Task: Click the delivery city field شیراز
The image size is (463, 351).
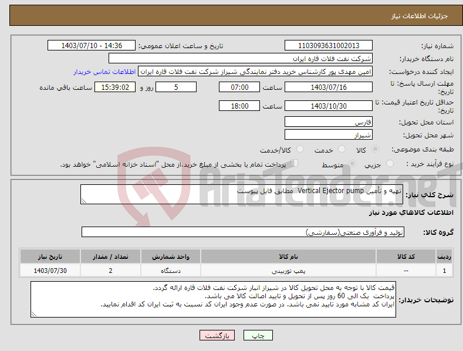Action: [x=329, y=135]
